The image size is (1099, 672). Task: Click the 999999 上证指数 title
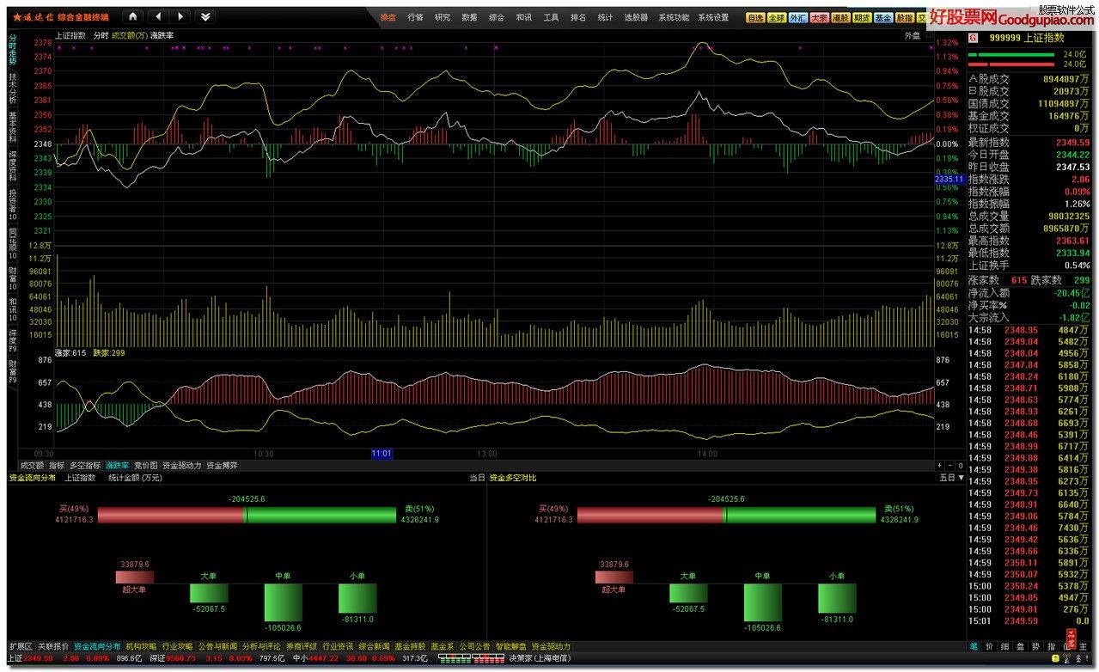click(1026, 38)
